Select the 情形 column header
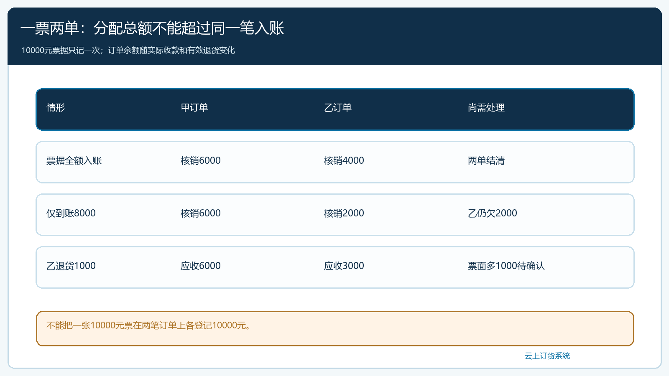Viewport: 669px width, 376px height. point(56,108)
